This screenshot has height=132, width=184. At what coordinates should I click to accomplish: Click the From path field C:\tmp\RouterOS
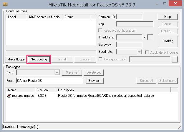click(49, 81)
